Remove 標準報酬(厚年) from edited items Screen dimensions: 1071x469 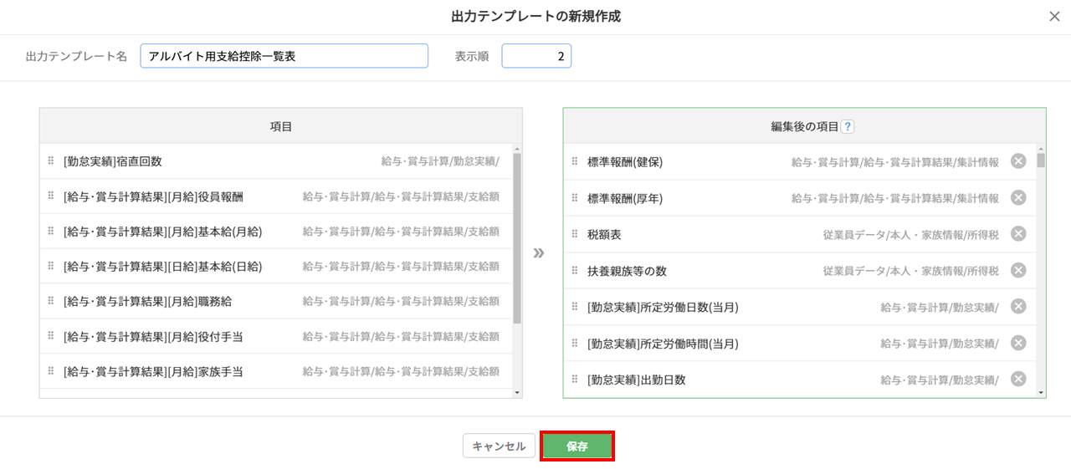[1018, 197]
